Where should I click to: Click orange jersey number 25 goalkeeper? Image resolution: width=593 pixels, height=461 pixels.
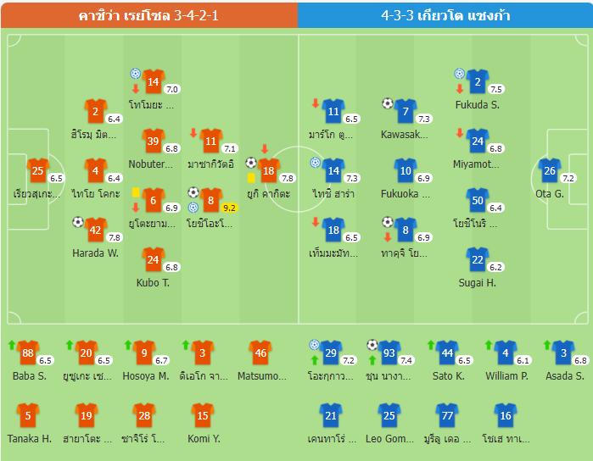[x=38, y=170]
